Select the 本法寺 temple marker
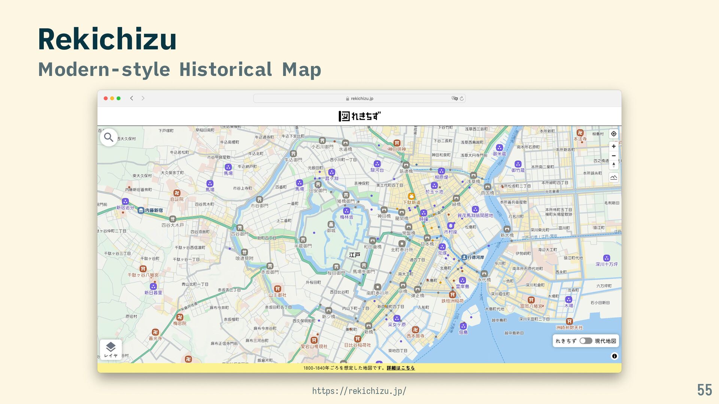The image size is (719, 404). [x=580, y=133]
